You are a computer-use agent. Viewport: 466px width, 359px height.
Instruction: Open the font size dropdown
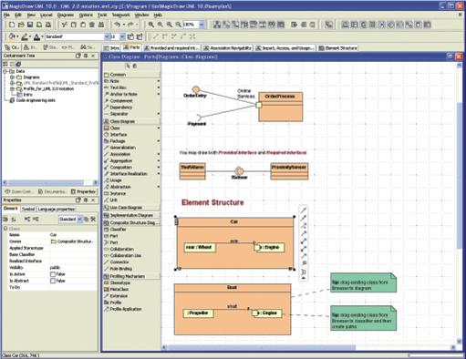122,36
